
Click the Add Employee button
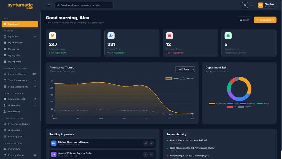pos(265,20)
